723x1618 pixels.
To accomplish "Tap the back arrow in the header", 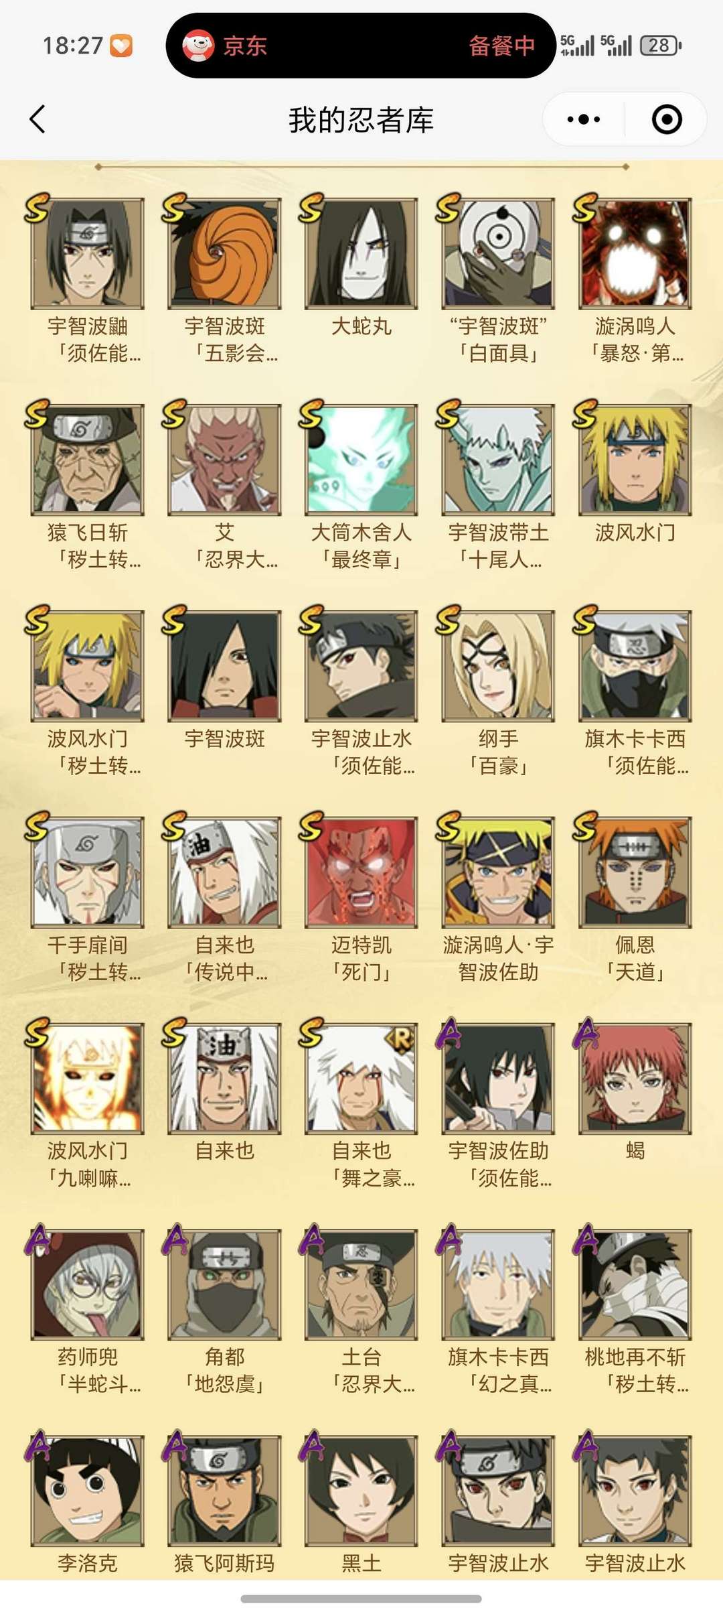I will (x=37, y=119).
